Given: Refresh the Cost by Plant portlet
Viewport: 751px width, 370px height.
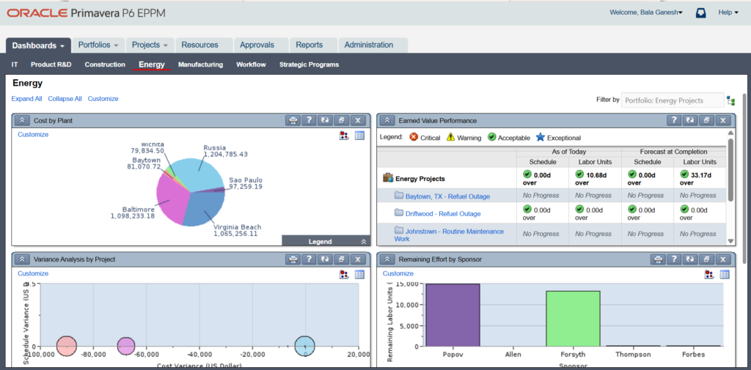Looking at the screenshot, I should (x=325, y=120).
